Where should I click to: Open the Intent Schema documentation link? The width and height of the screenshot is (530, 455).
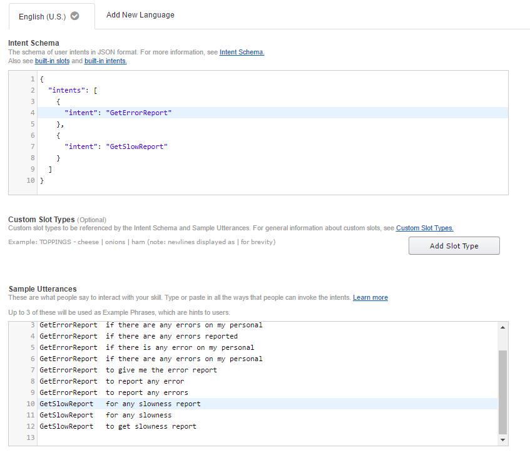coord(242,52)
